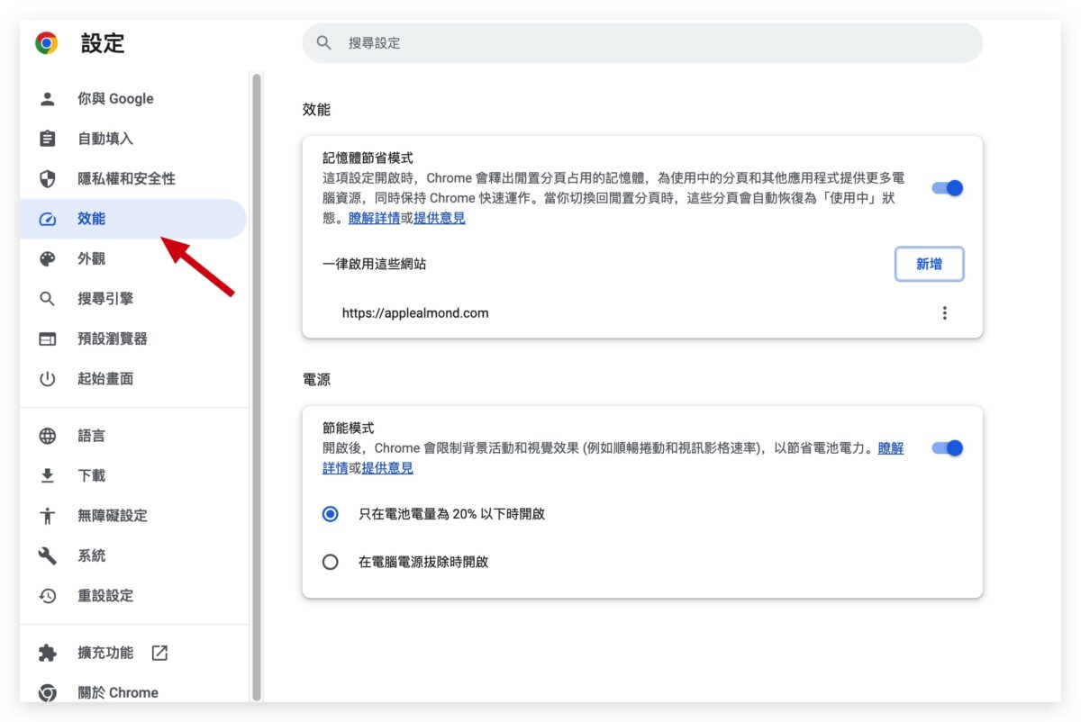Click the accessibility figure icon for 無障礙設定
1081x722 pixels.
pos(48,516)
